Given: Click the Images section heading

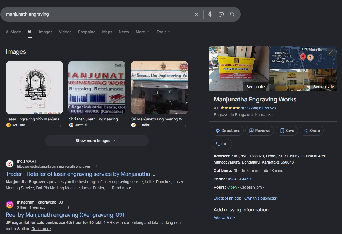Looking at the screenshot, I should [x=16, y=52].
